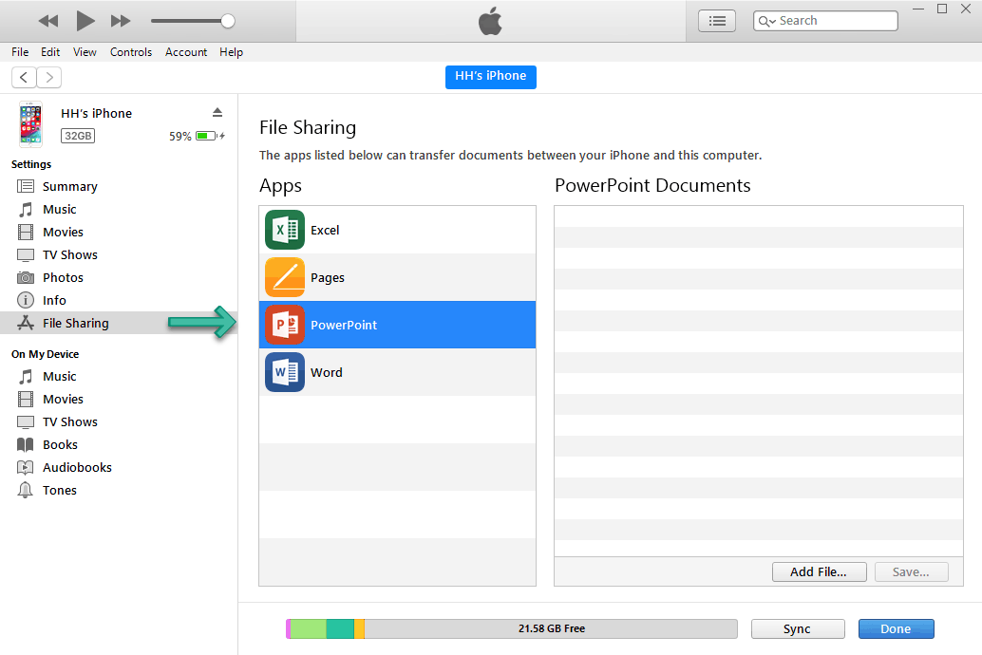Click the Add File... button
Viewport: 982px width, 655px height.
point(820,571)
